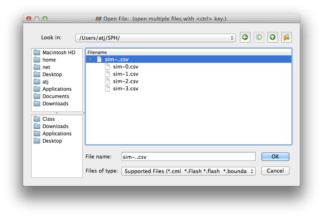Select the home folder in the sidebar
Image resolution: width=323 pixels, height=218 pixels.
(49, 60)
